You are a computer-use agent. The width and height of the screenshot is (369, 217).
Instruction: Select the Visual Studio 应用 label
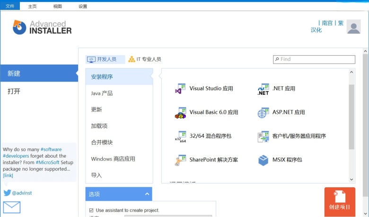click(211, 88)
